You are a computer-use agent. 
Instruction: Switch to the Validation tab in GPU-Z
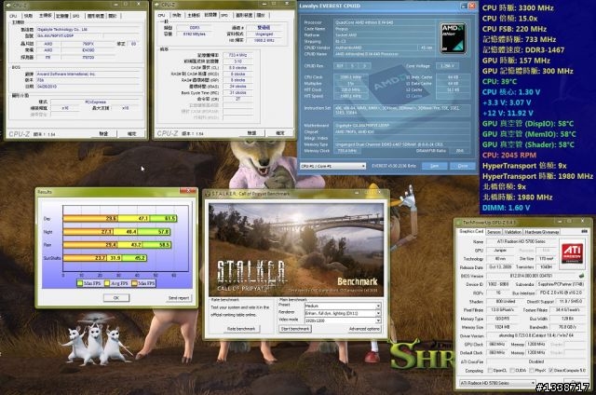513,232
